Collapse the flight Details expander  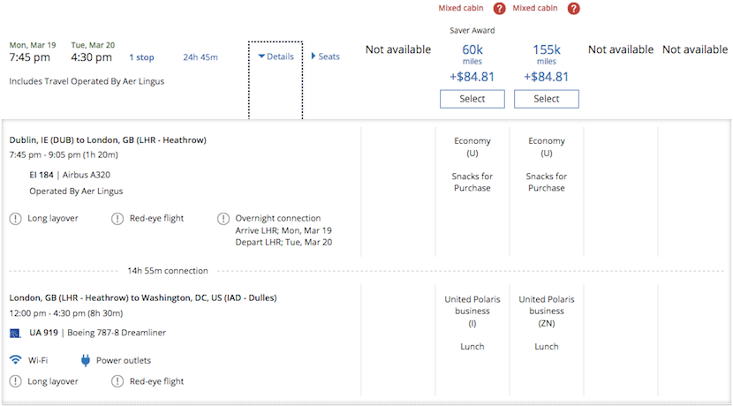(276, 56)
